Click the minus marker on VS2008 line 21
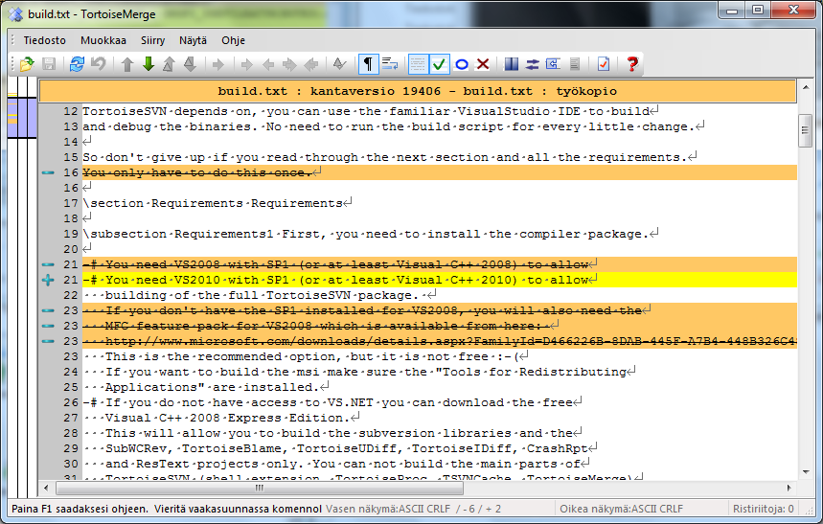 (x=48, y=264)
